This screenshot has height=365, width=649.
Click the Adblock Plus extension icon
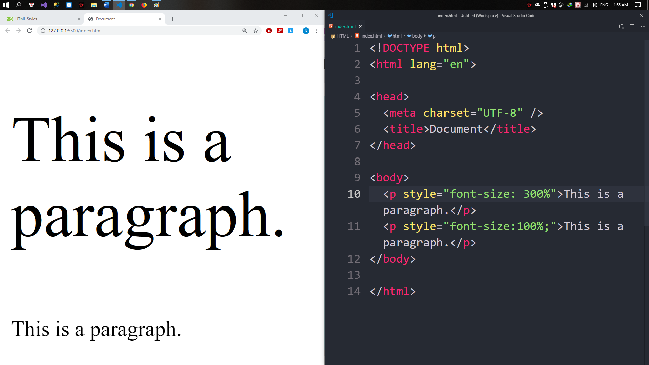tap(269, 31)
